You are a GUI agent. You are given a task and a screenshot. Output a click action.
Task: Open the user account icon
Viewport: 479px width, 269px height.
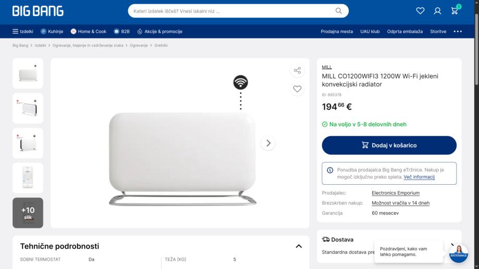pyautogui.click(x=437, y=11)
